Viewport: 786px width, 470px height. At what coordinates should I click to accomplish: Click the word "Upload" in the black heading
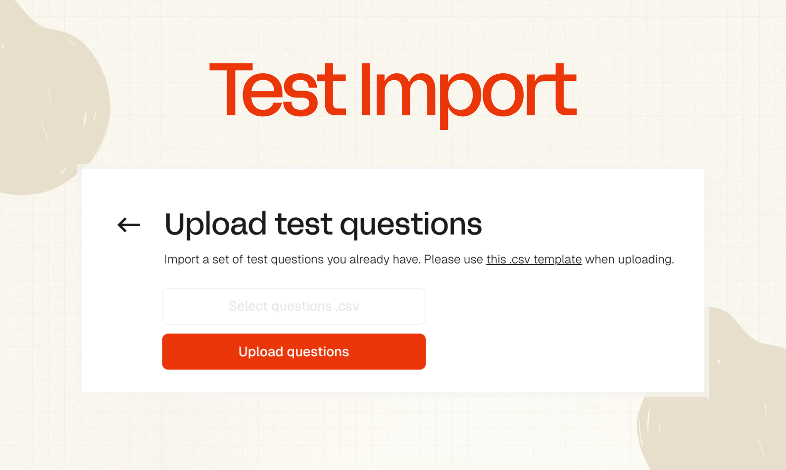[215, 224]
